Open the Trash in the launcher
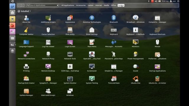This screenshot has width=189, height=106. 12,51
